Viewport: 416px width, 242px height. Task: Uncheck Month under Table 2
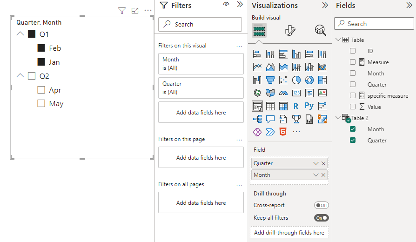(x=353, y=129)
